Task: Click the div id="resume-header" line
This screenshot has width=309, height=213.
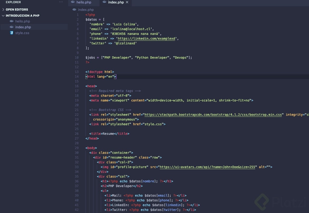Action: pos(127,157)
